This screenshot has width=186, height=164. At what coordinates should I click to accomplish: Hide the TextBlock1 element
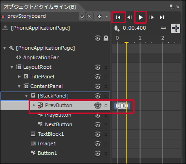98,134
